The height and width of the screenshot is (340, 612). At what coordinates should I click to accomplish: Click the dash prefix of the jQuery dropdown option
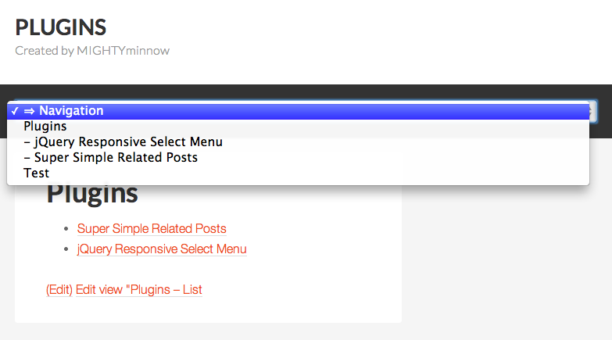[x=27, y=142]
